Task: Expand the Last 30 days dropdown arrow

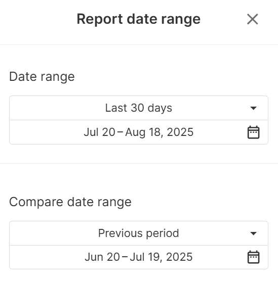Action: coord(253,108)
